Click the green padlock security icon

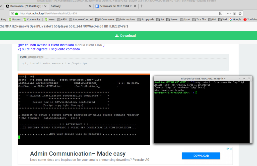17,14
